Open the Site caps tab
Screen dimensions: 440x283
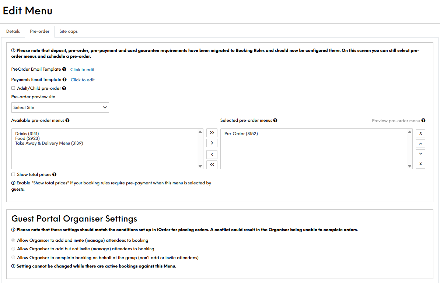pos(69,31)
